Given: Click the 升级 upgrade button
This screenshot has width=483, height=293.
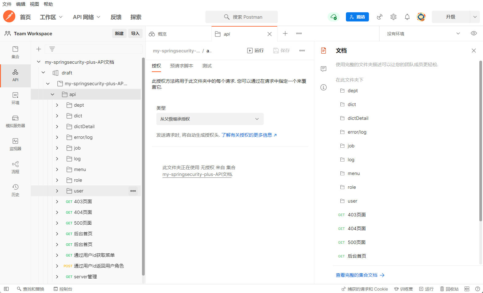Looking at the screenshot, I should click(451, 17).
